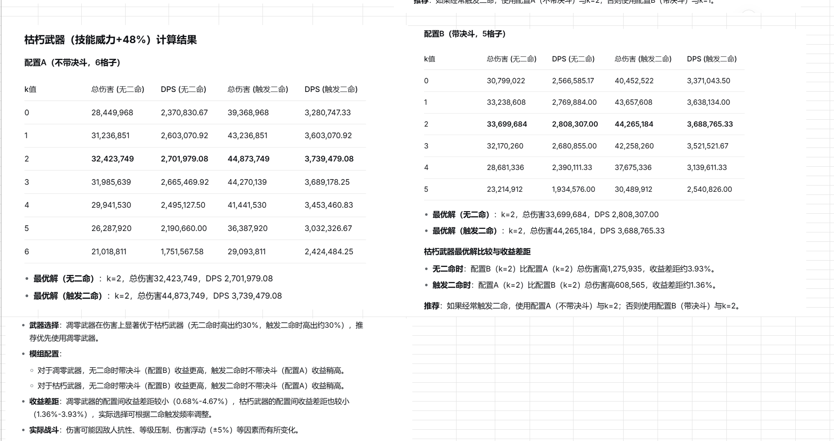The height and width of the screenshot is (441, 834).
Task: Select the bold DPS value 2,701,979.08 in table
Action: [x=184, y=159]
